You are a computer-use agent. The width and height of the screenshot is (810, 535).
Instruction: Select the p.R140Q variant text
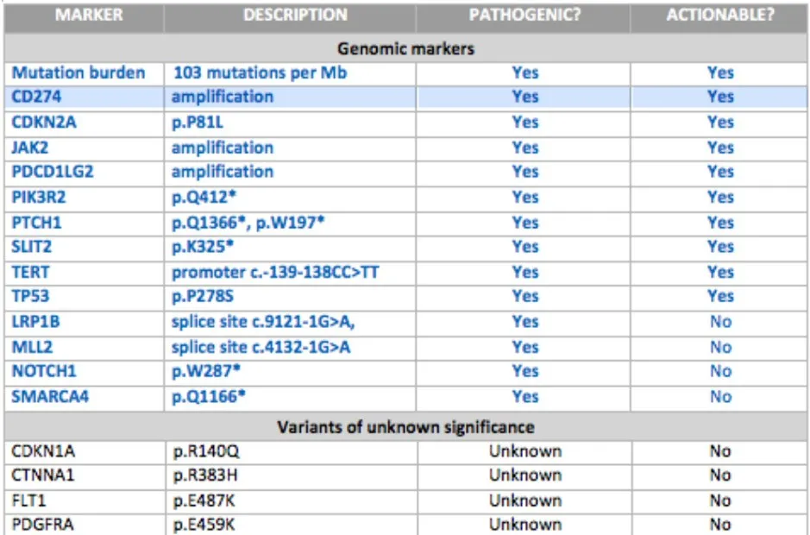[x=206, y=451]
